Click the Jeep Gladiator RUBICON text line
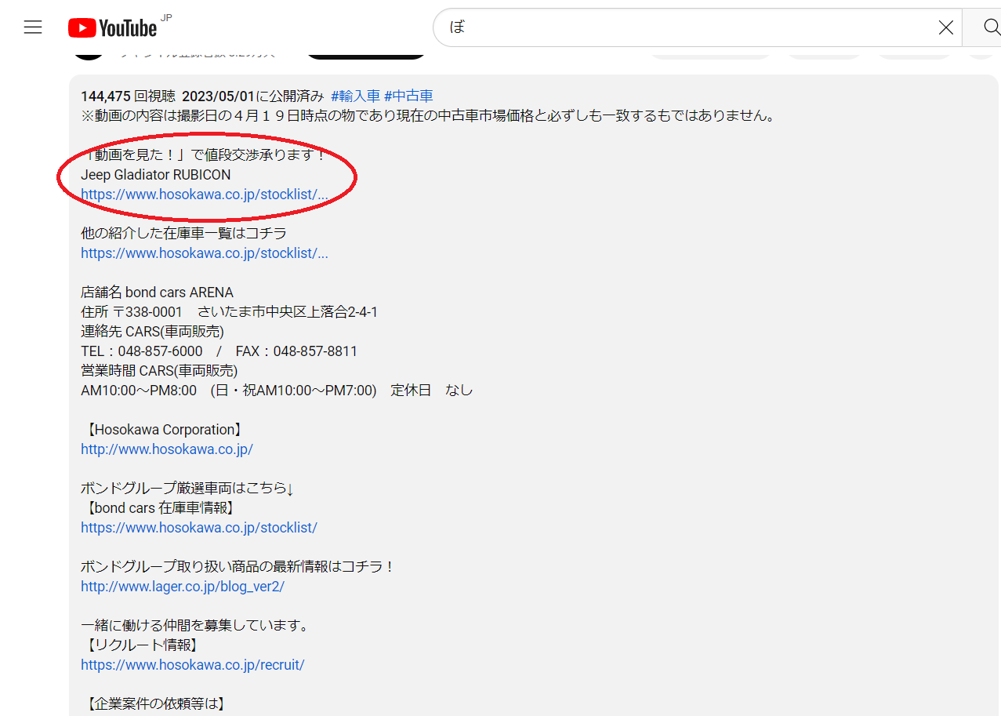Image resolution: width=1001 pixels, height=716 pixels. click(156, 175)
